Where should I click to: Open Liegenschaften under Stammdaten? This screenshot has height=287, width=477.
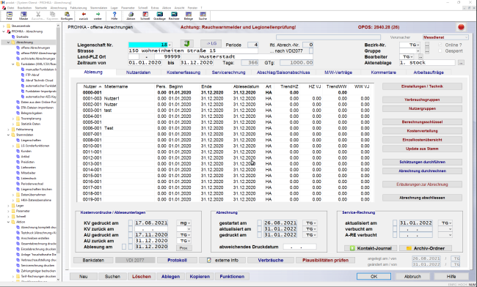pos(31,140)
